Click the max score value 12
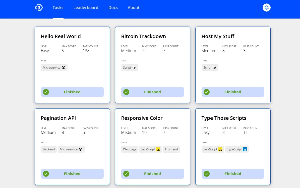The image size is (300, 188). (x=144, y=51)
